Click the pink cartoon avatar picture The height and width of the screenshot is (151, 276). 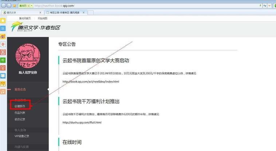[28, 56]
